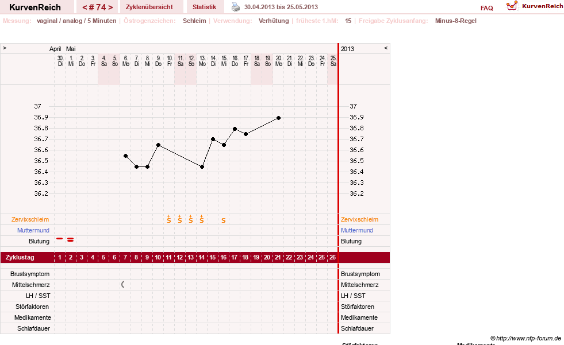Click the left Störfaktoren row label
The width and height of the screenshot is (564, 345).
pyautogui.click(x=32, y=307)
